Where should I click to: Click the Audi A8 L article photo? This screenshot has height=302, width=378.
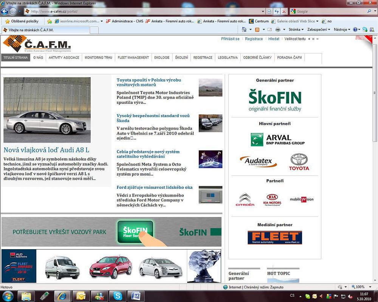47,110
